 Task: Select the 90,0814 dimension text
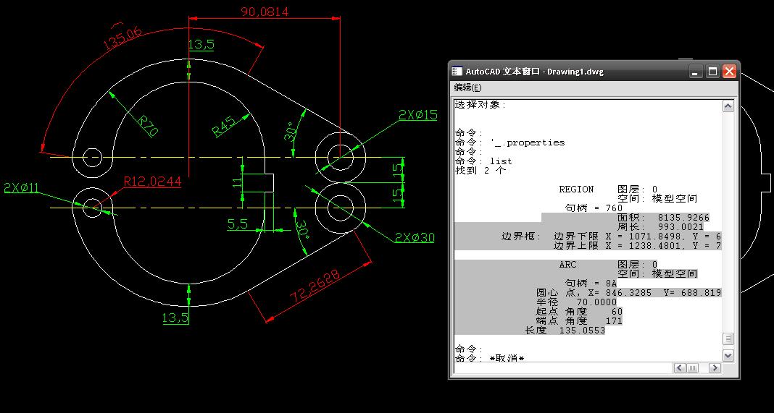[265, 12]
